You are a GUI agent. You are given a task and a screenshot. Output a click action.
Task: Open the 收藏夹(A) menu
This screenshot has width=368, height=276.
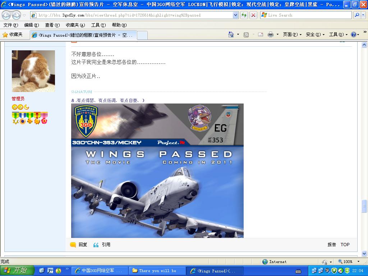point(75,25)
